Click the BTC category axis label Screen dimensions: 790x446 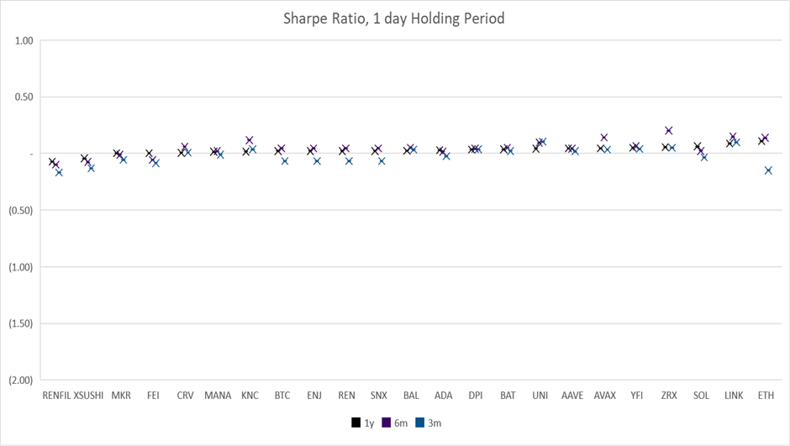coord(282,395)
